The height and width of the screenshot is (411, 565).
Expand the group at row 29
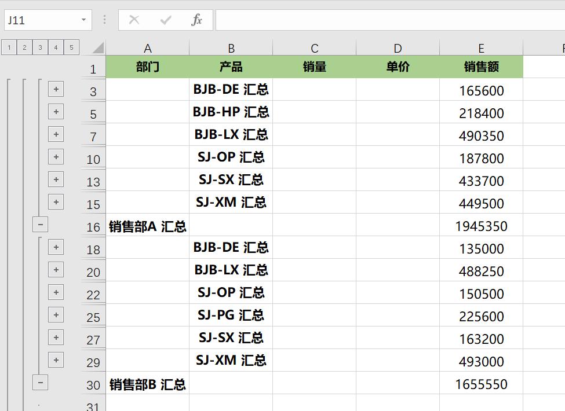[56, 360]
